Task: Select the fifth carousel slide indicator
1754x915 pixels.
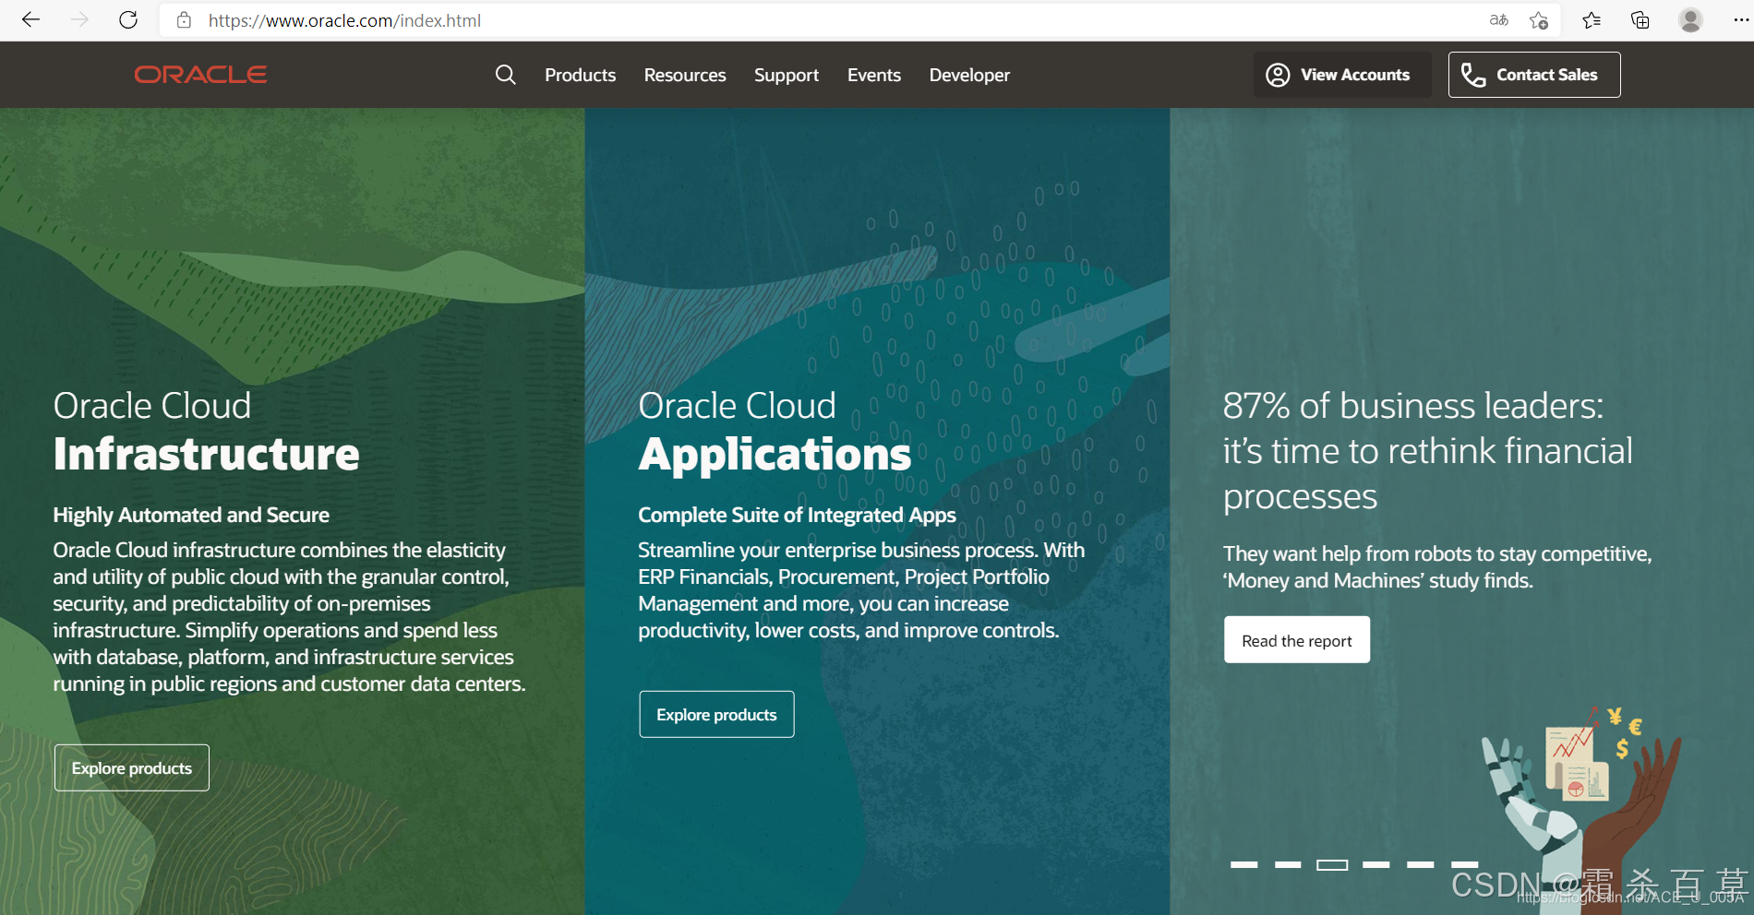Action: (1421, 864)
